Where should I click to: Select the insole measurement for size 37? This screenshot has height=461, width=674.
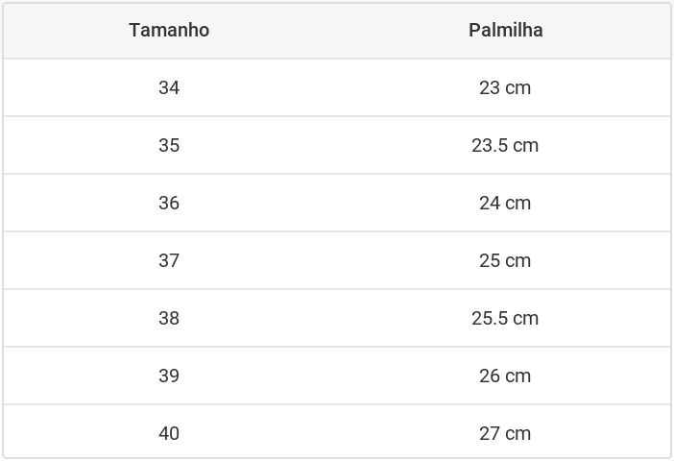click(x=505, y=260)
